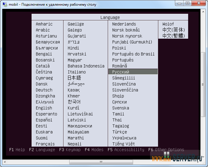208x167 pixels.
Task: Select Română language
Action: pyautogui.click(x=120, y=66)
